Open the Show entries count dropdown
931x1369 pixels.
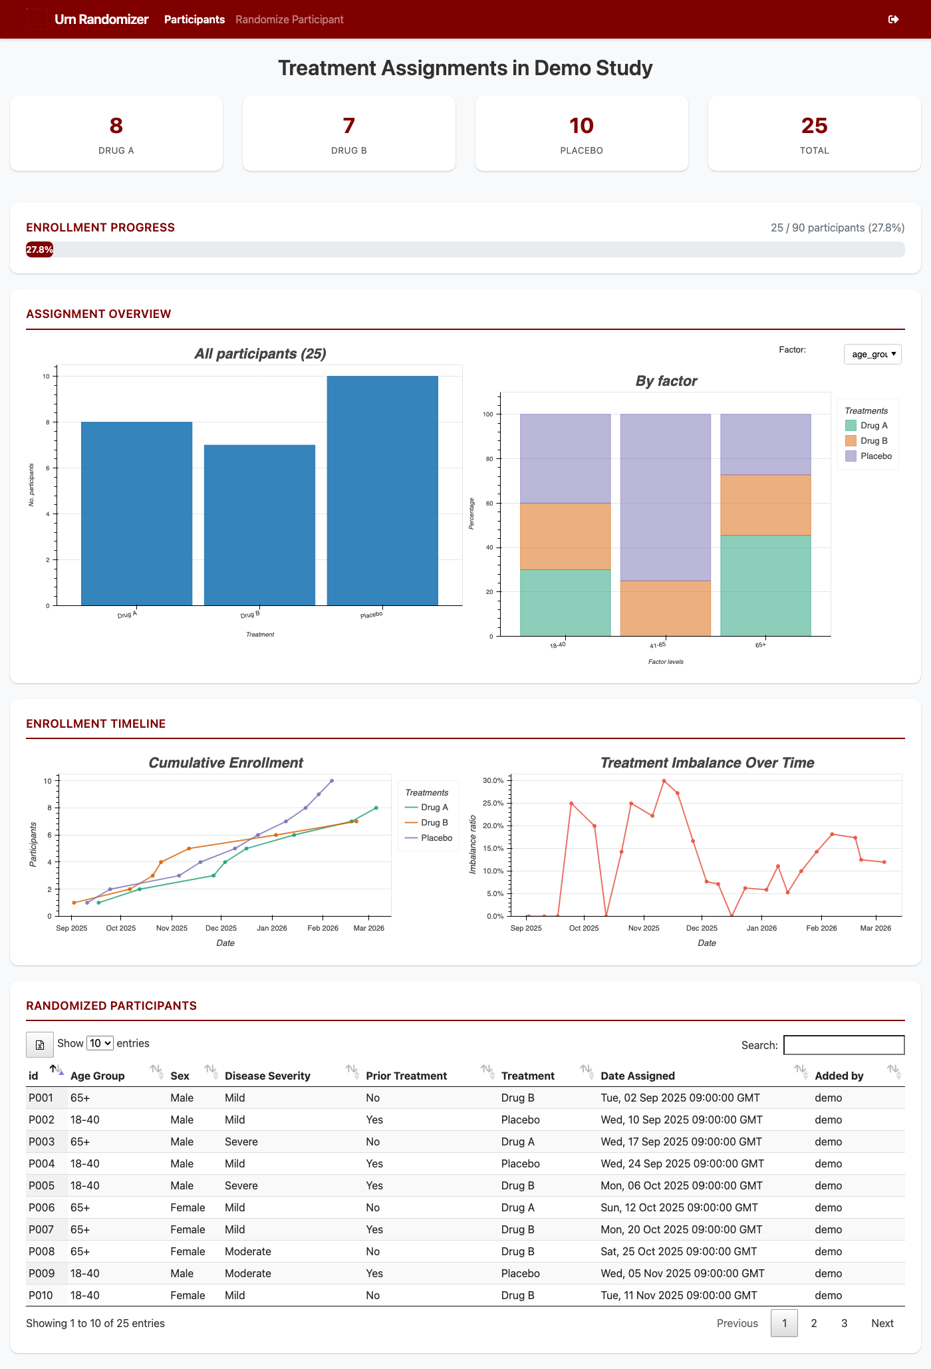[100, 1043]
